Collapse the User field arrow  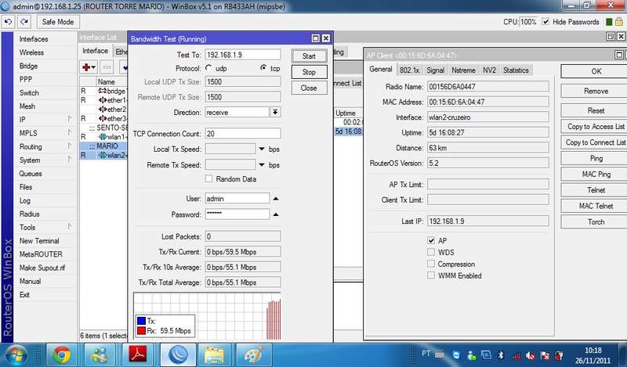[x=276, y=199]
